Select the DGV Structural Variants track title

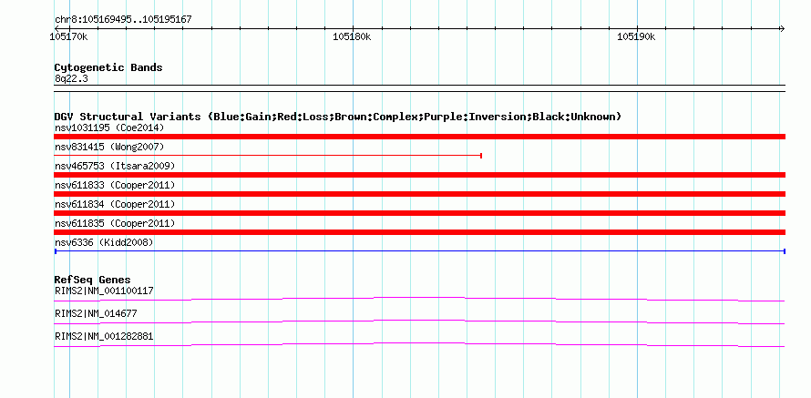(338, 117)
